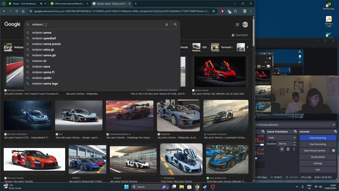
Task: Remove scene transition with trash icon
Action: pyautogui.click(x=288, y=149)
